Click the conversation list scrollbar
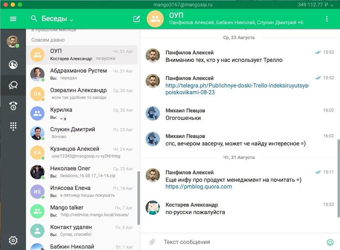 click(x=138, y=198)
